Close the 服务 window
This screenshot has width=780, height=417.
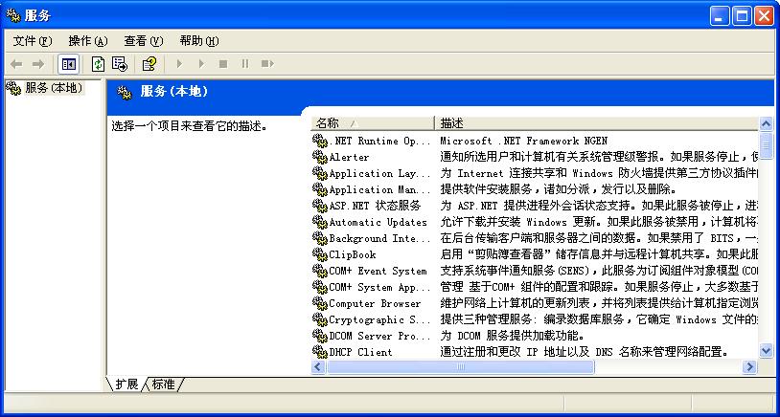pyautogui.click(x=763, y=16)
